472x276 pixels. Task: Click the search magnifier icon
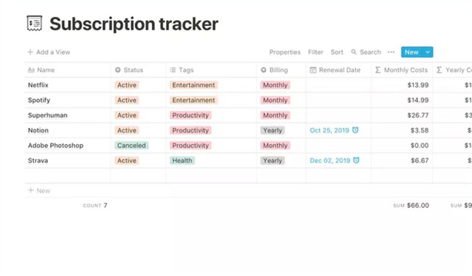tap(354, 52)
